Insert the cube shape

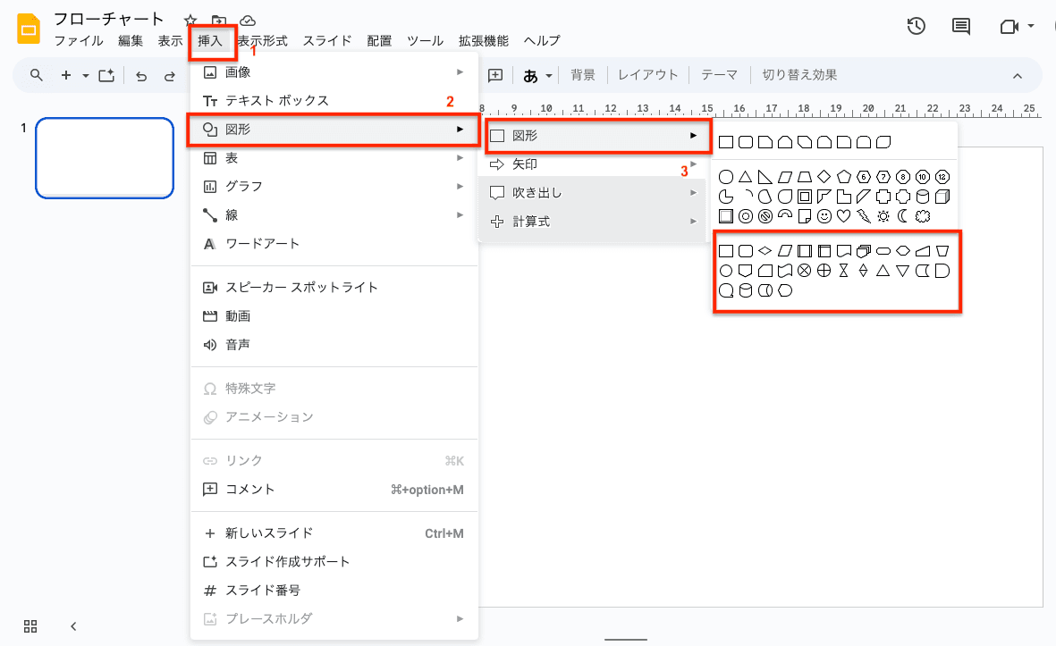(942, 196)
